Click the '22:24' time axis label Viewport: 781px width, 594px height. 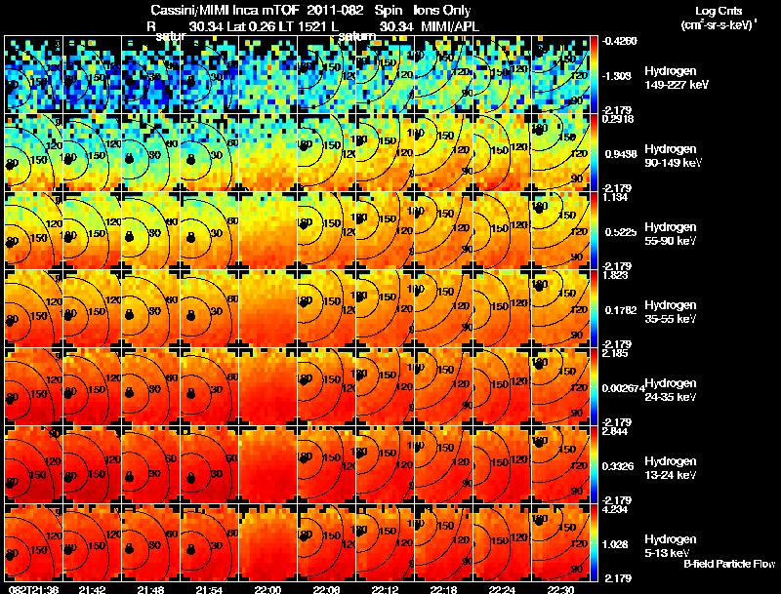coord(502,589)
